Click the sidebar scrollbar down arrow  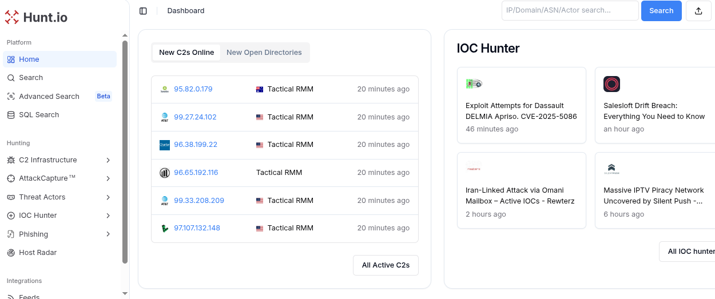[125, 293]
